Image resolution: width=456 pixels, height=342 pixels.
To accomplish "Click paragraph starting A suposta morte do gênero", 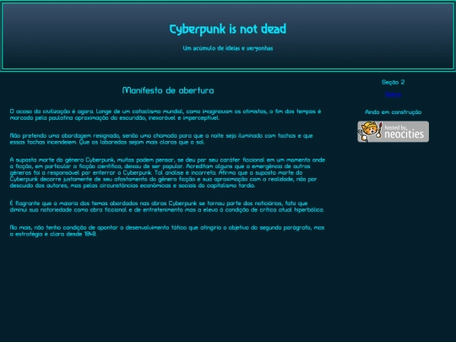I will [x=167, y=172].
